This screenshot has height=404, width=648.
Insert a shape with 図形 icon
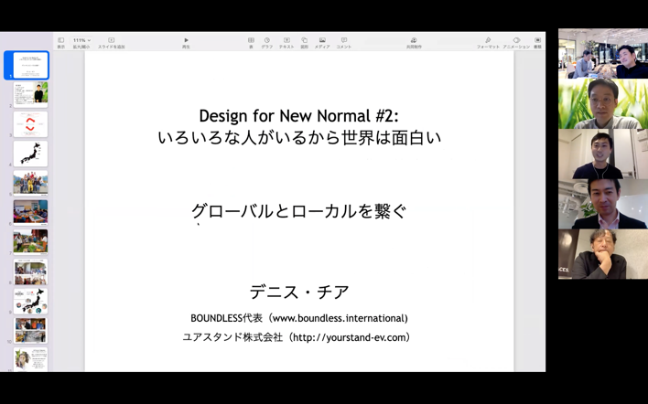point(304,40)
